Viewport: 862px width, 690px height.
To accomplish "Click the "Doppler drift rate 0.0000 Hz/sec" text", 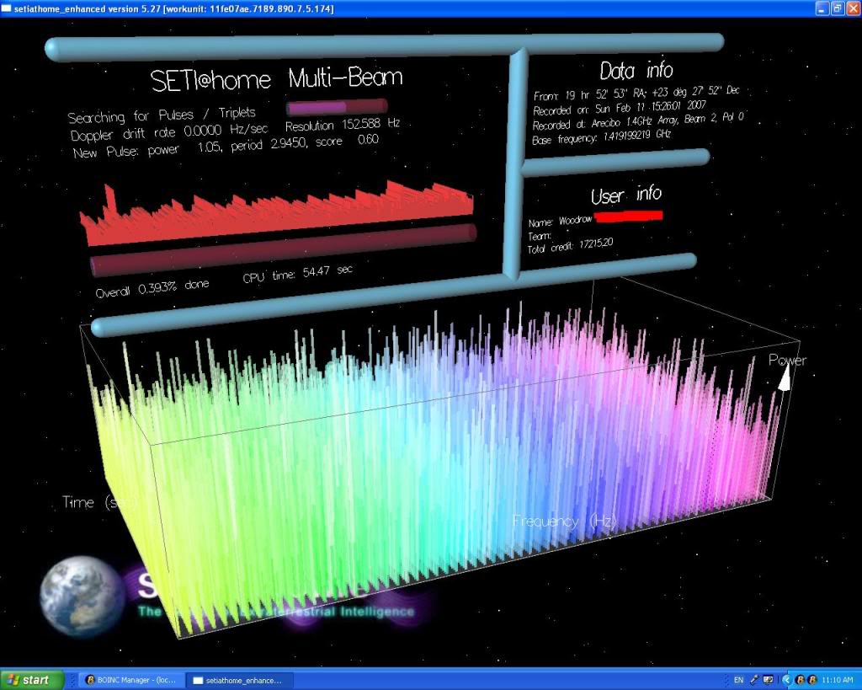I will pos(168,132).
